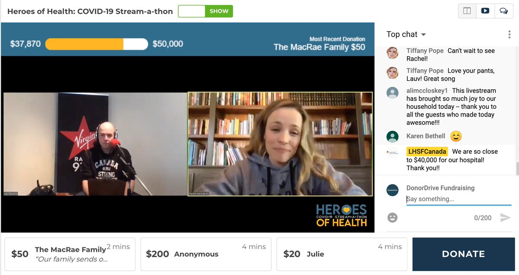Open The MacRae Family $50 donation card
Image resolution: width=519 pixels, height=275 pixels.
tap(70, 254)
